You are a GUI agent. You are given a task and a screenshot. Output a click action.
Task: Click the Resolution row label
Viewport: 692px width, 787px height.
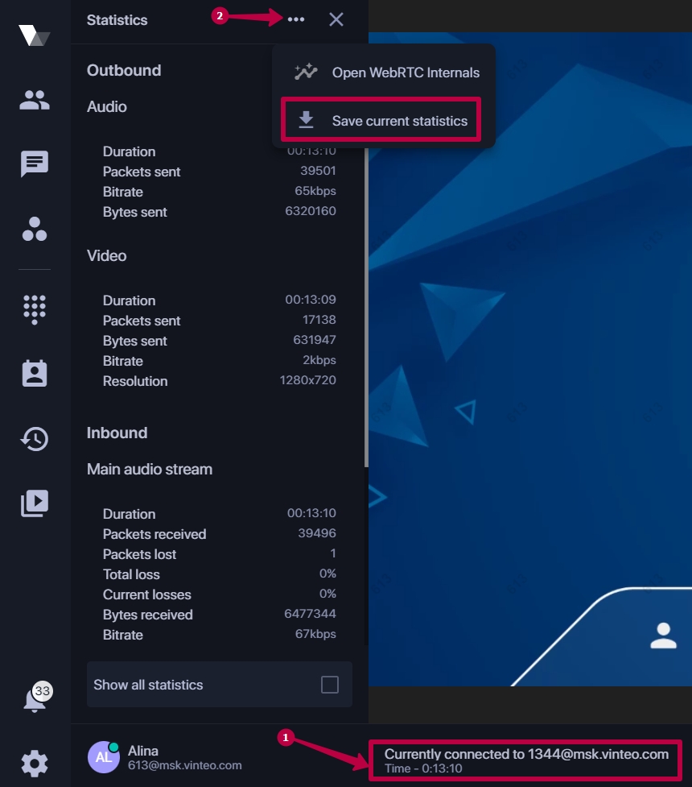click(x=135, y=382)
